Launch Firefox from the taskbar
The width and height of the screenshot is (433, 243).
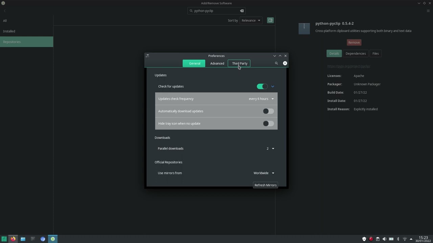point(13,239)
